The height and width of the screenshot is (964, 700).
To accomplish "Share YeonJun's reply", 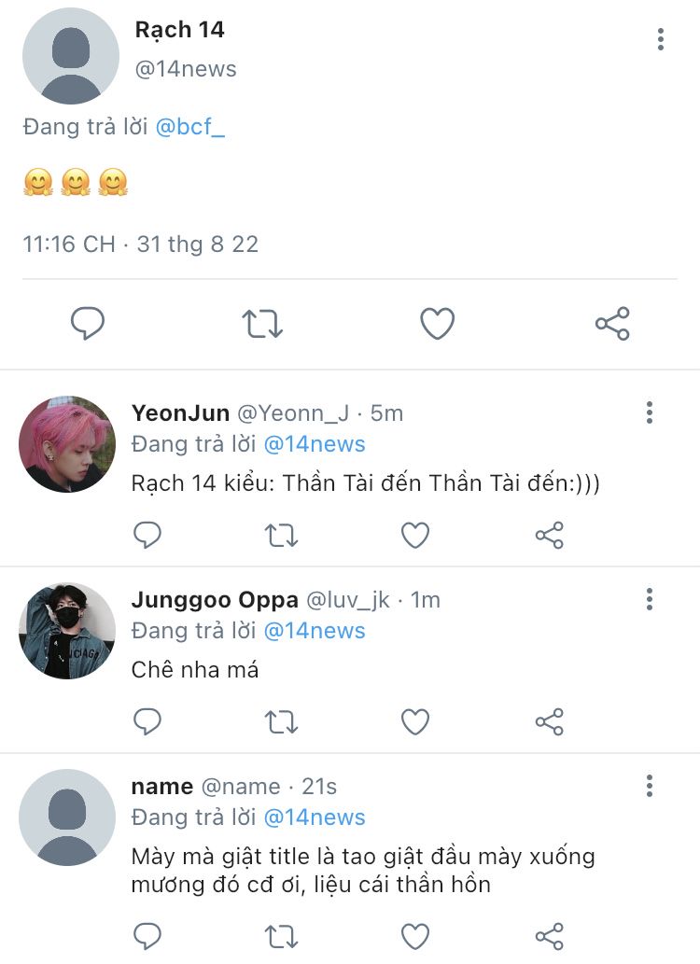I will 550,535.
